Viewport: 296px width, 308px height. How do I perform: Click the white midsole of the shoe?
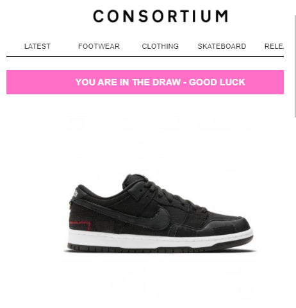[160, 239]
